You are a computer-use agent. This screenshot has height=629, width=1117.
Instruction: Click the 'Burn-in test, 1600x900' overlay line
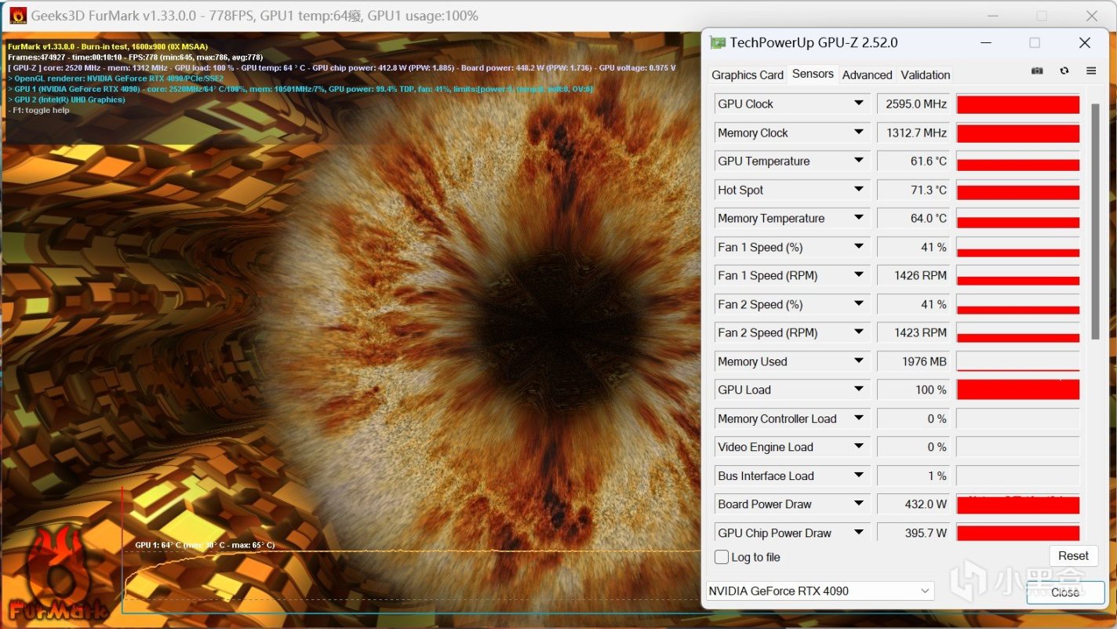pyautogui.click(x=107, y=46)
